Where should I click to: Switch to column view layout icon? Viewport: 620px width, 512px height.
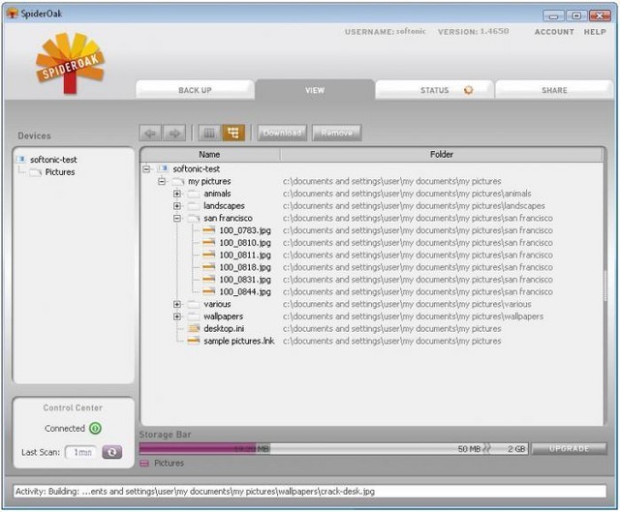(208, 133)
